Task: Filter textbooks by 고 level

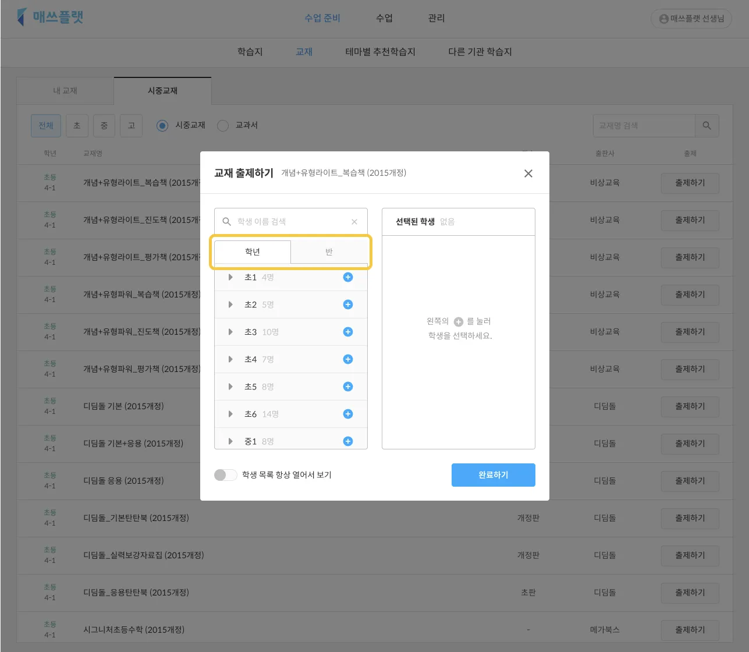Action: [x=132, y=126]
